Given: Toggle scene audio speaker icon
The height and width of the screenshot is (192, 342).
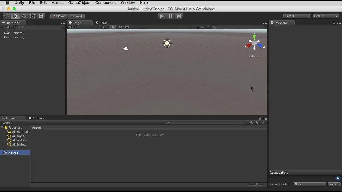Looking at the screenshot, I should (x=120, y=27).
